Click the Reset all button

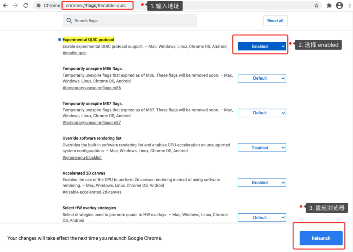[275, 21]
